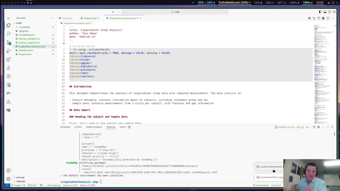The image size is (340, 191).
Task: Click the 13:52 clock in top bar
Action: pyautogui.click(x=320, y=3)
